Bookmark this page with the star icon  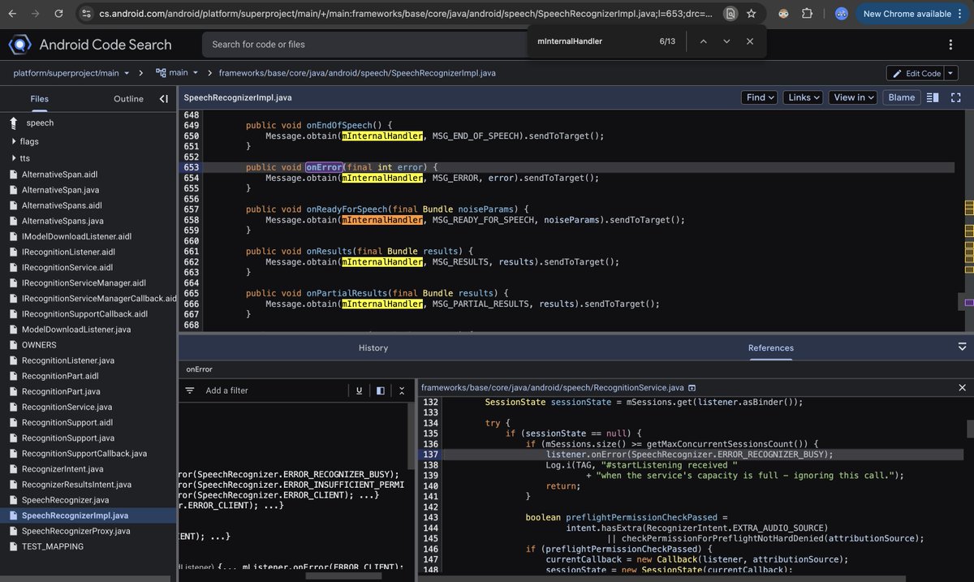[752, 14]
